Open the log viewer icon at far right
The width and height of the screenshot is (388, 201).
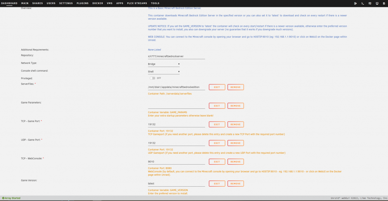tap(384, 3)
